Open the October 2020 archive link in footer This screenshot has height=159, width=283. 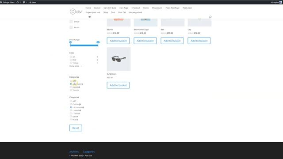(x=77, y=155)
